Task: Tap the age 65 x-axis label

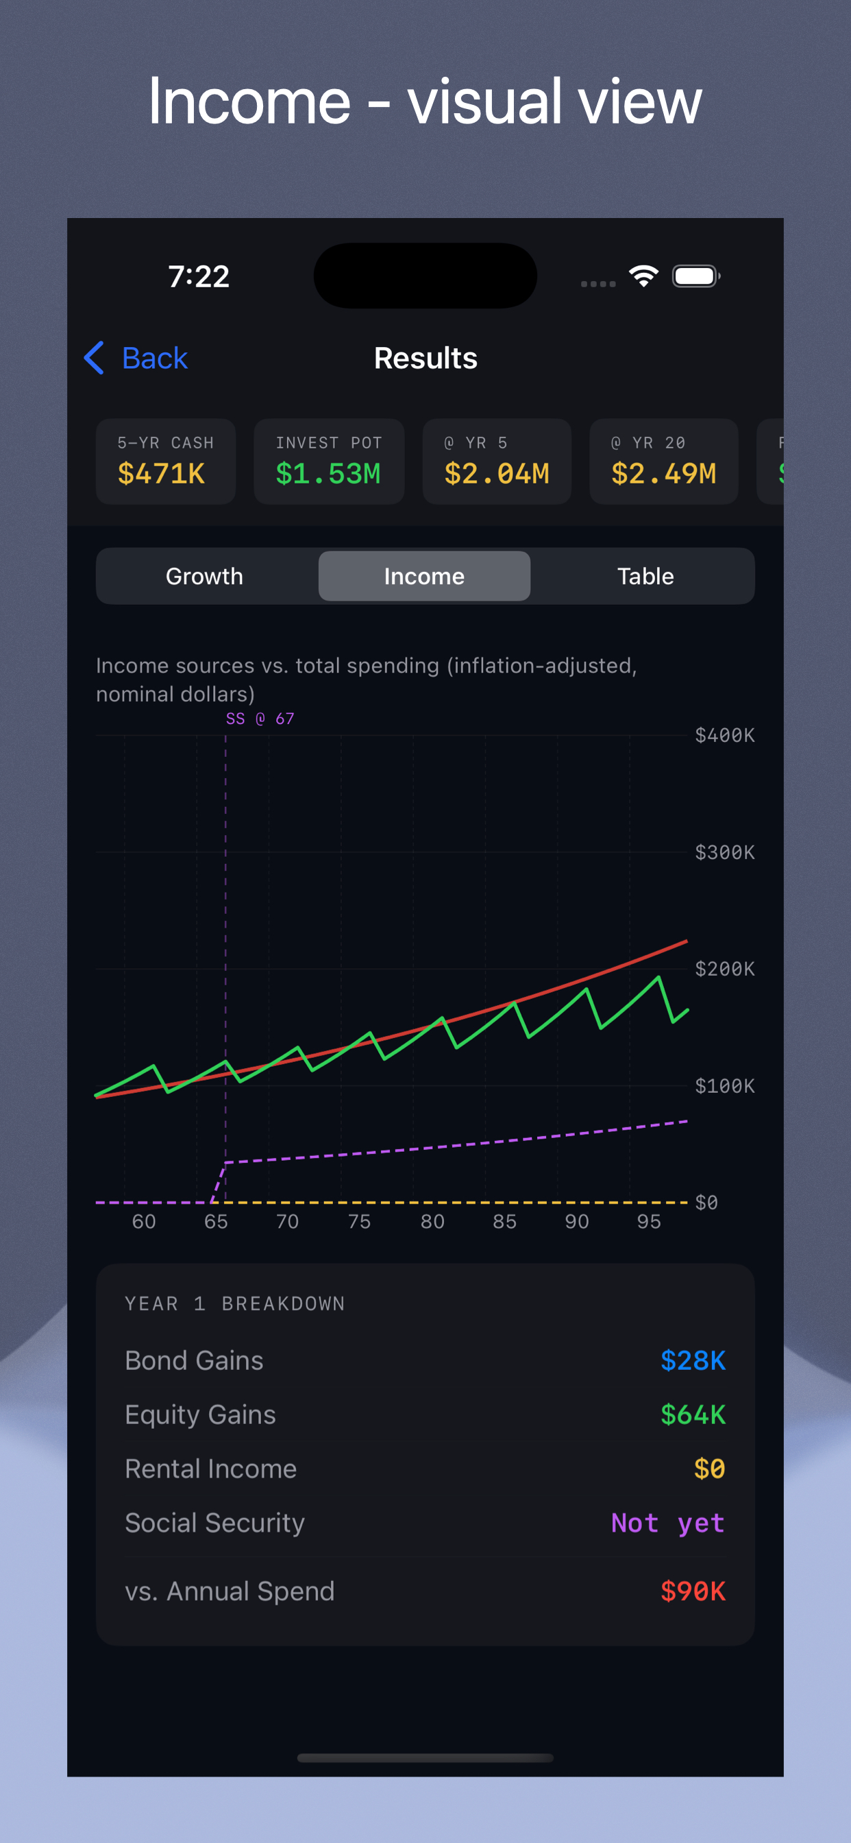Action: (216, 1221)
